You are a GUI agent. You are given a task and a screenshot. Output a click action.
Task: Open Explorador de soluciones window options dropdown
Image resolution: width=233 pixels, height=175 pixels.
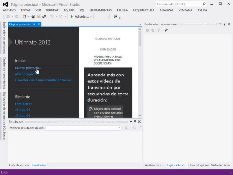click(220, 24)
